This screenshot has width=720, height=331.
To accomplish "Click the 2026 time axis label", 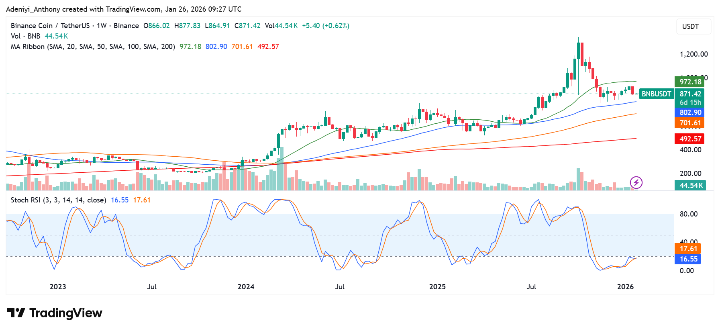I will click(625, 287).
